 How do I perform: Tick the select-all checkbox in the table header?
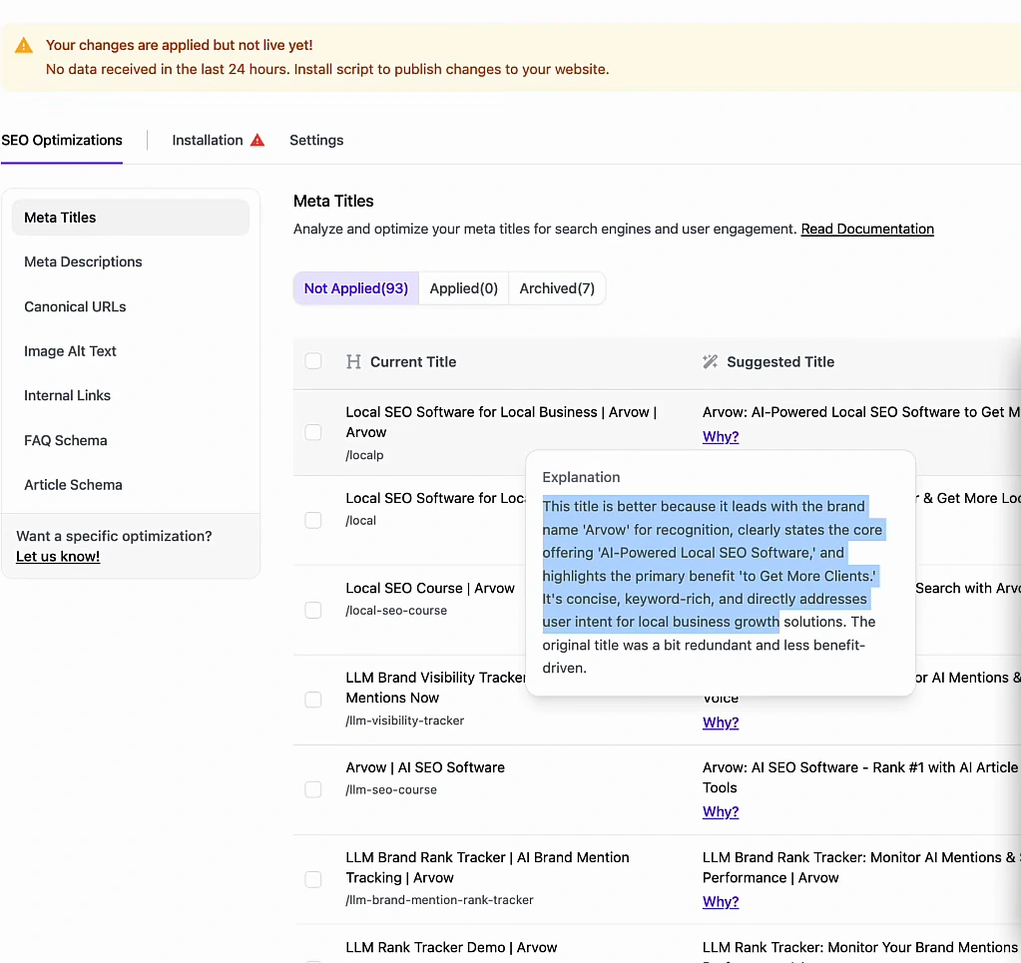pos(313,361)
